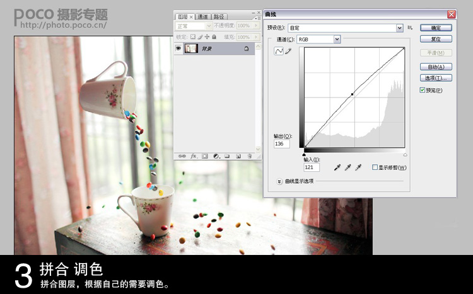This screenshot has width=473, height=294.
Task: Open the 通道 RGB channel dropdown
Action: pos(318,40)
